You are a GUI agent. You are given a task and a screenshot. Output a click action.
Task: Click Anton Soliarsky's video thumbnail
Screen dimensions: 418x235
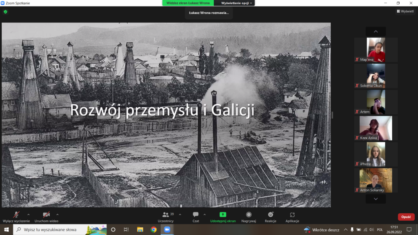tap(376, 180)
